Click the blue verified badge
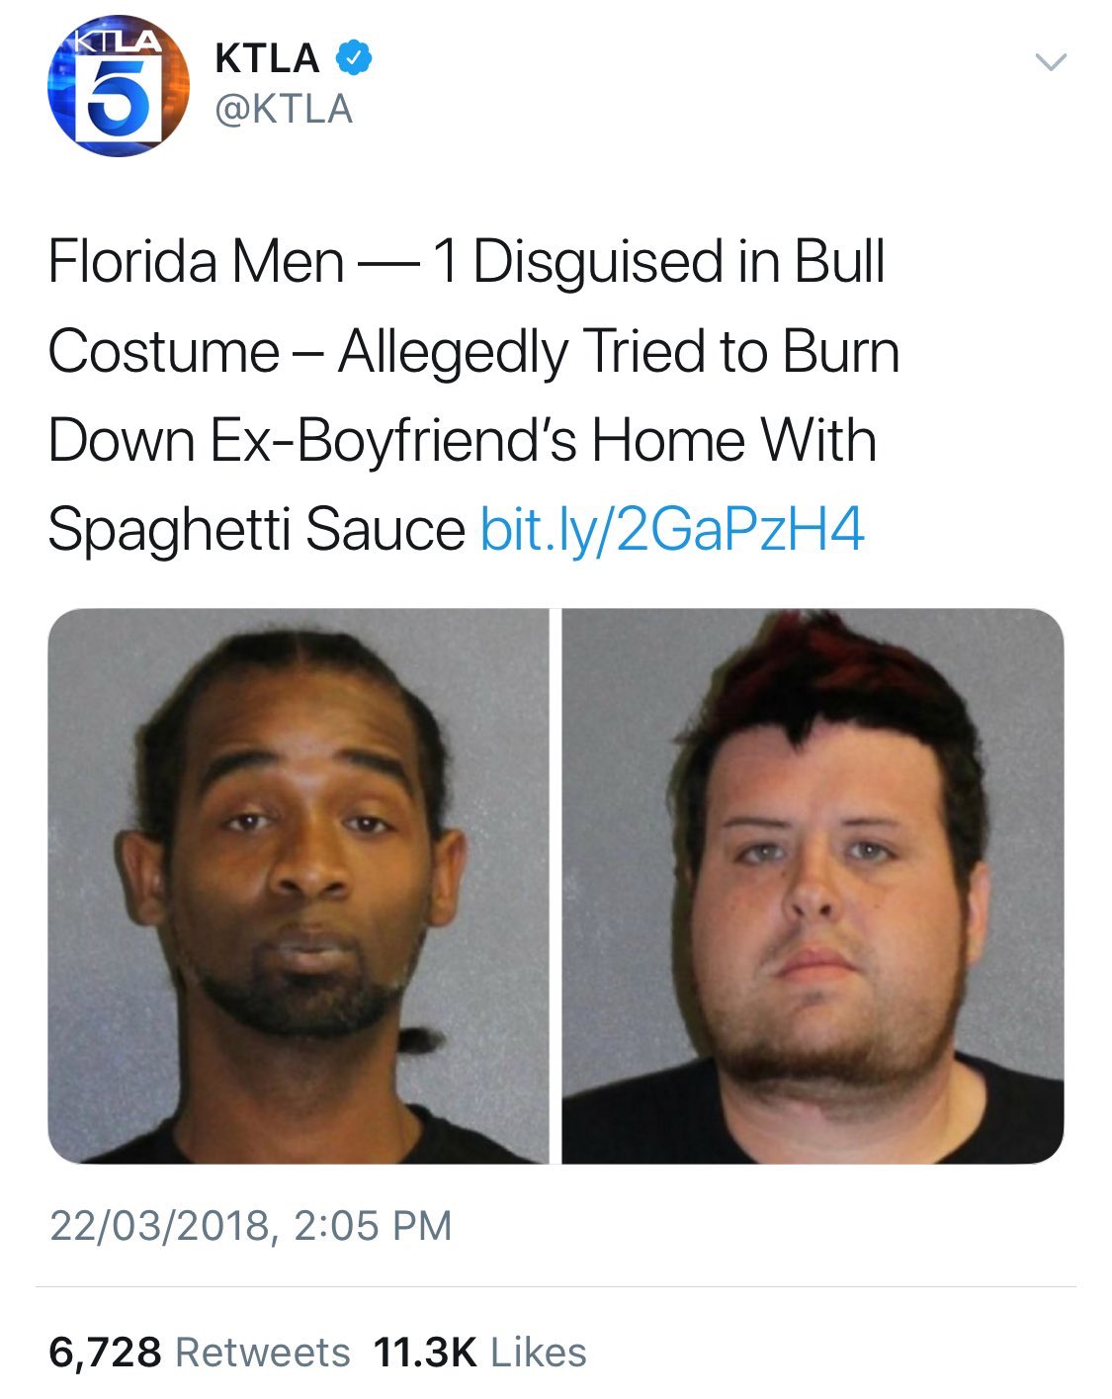 [353, 57]
